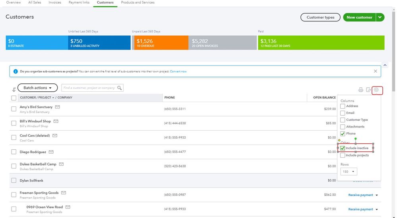Click email icon for Freeman Sporting Goods
The image size is (397, 218).
[x=64, y=193]
